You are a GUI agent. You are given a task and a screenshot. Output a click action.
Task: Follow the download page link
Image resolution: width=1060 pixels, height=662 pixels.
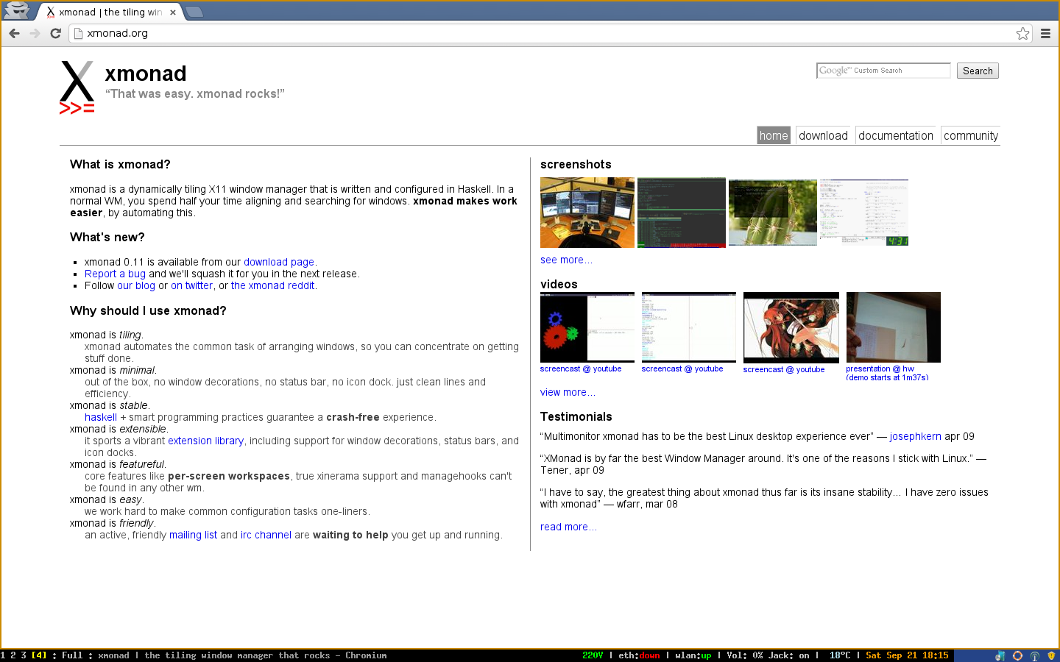click(279, 262)
